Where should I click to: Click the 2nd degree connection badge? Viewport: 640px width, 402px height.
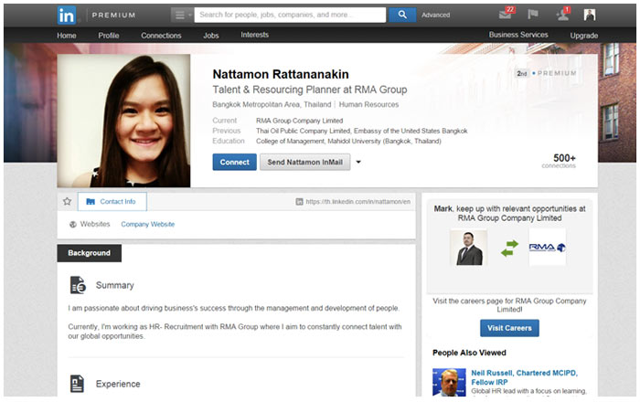pyautogui.click(x=522, y=73)
